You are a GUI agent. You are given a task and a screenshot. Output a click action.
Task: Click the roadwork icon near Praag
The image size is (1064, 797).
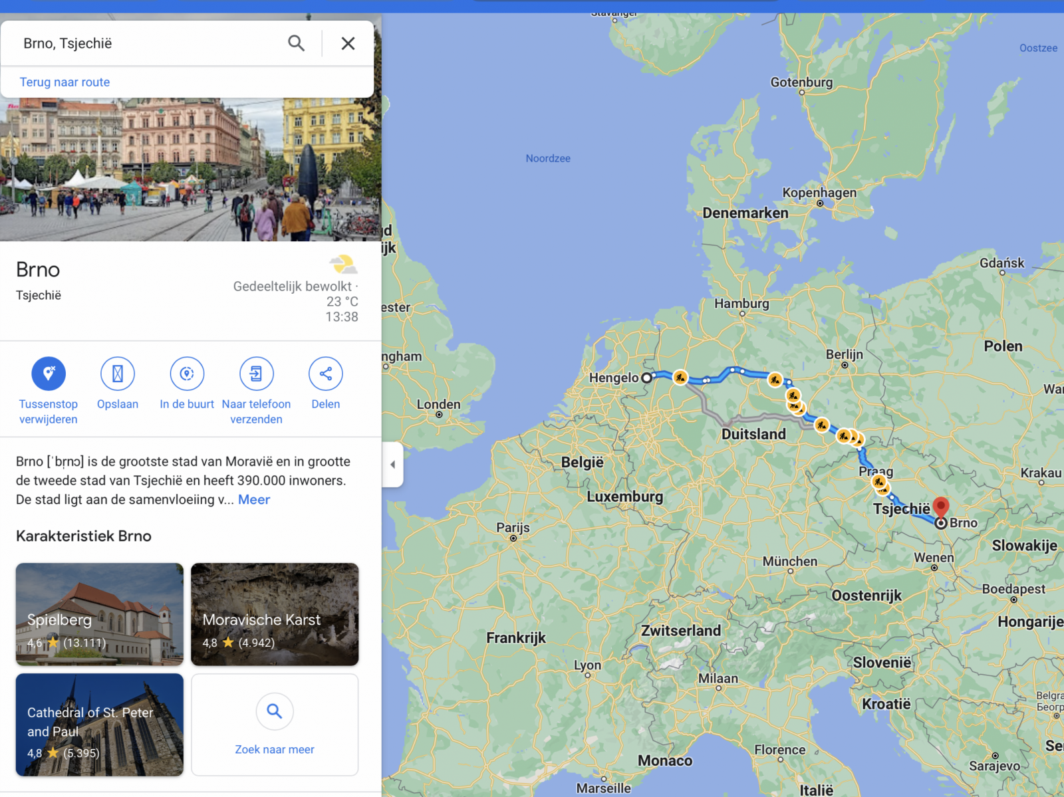pyautogui.click(x=879, y=482)
